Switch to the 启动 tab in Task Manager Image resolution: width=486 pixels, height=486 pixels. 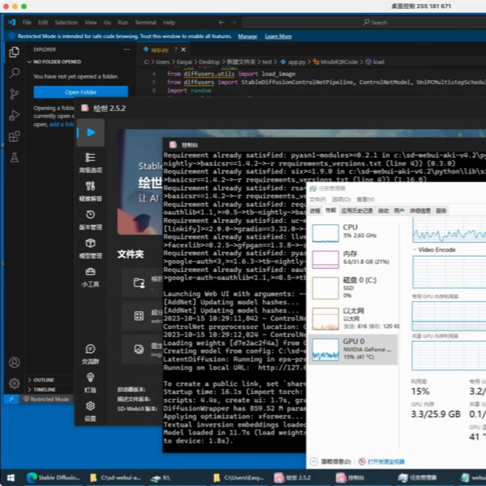coord(384,211)
